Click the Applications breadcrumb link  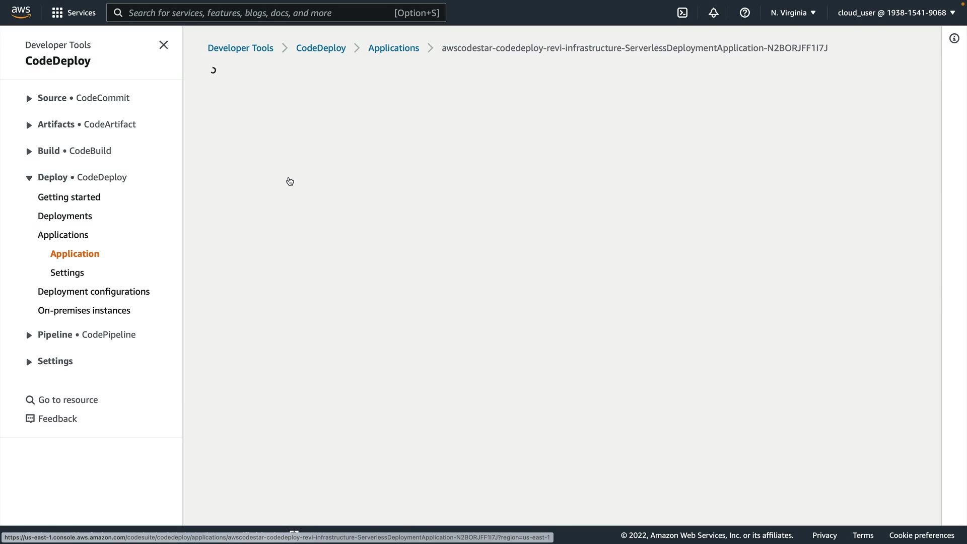point(393,48)
